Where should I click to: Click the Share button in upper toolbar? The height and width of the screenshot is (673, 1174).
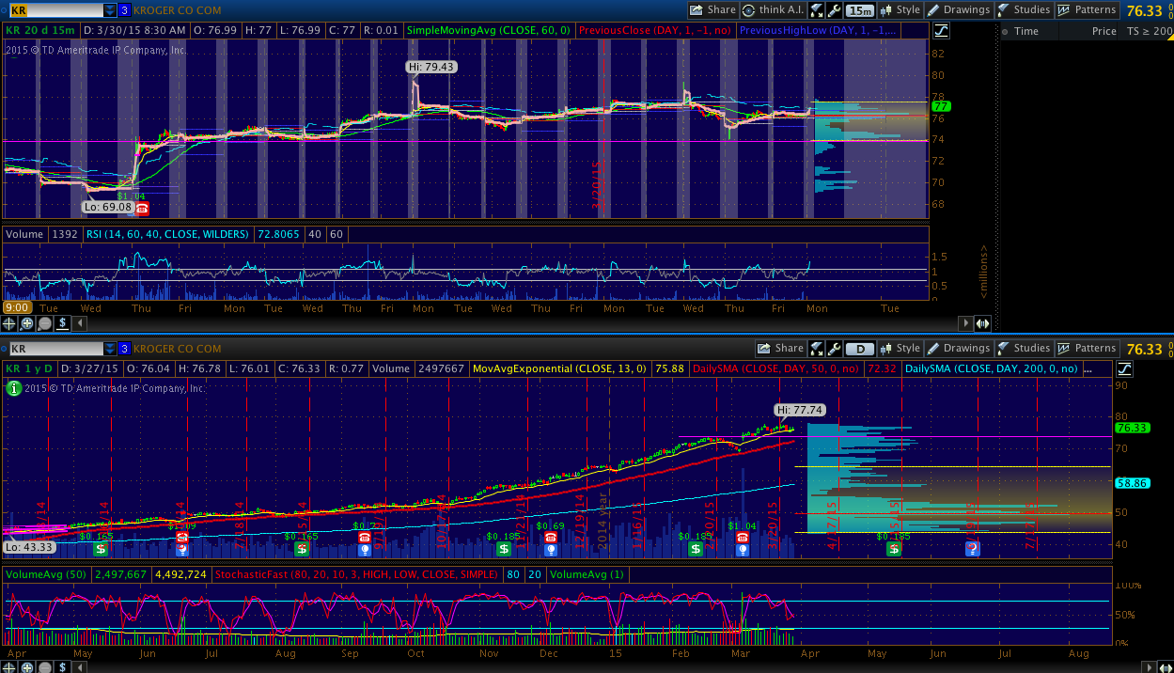coord(712,10)
